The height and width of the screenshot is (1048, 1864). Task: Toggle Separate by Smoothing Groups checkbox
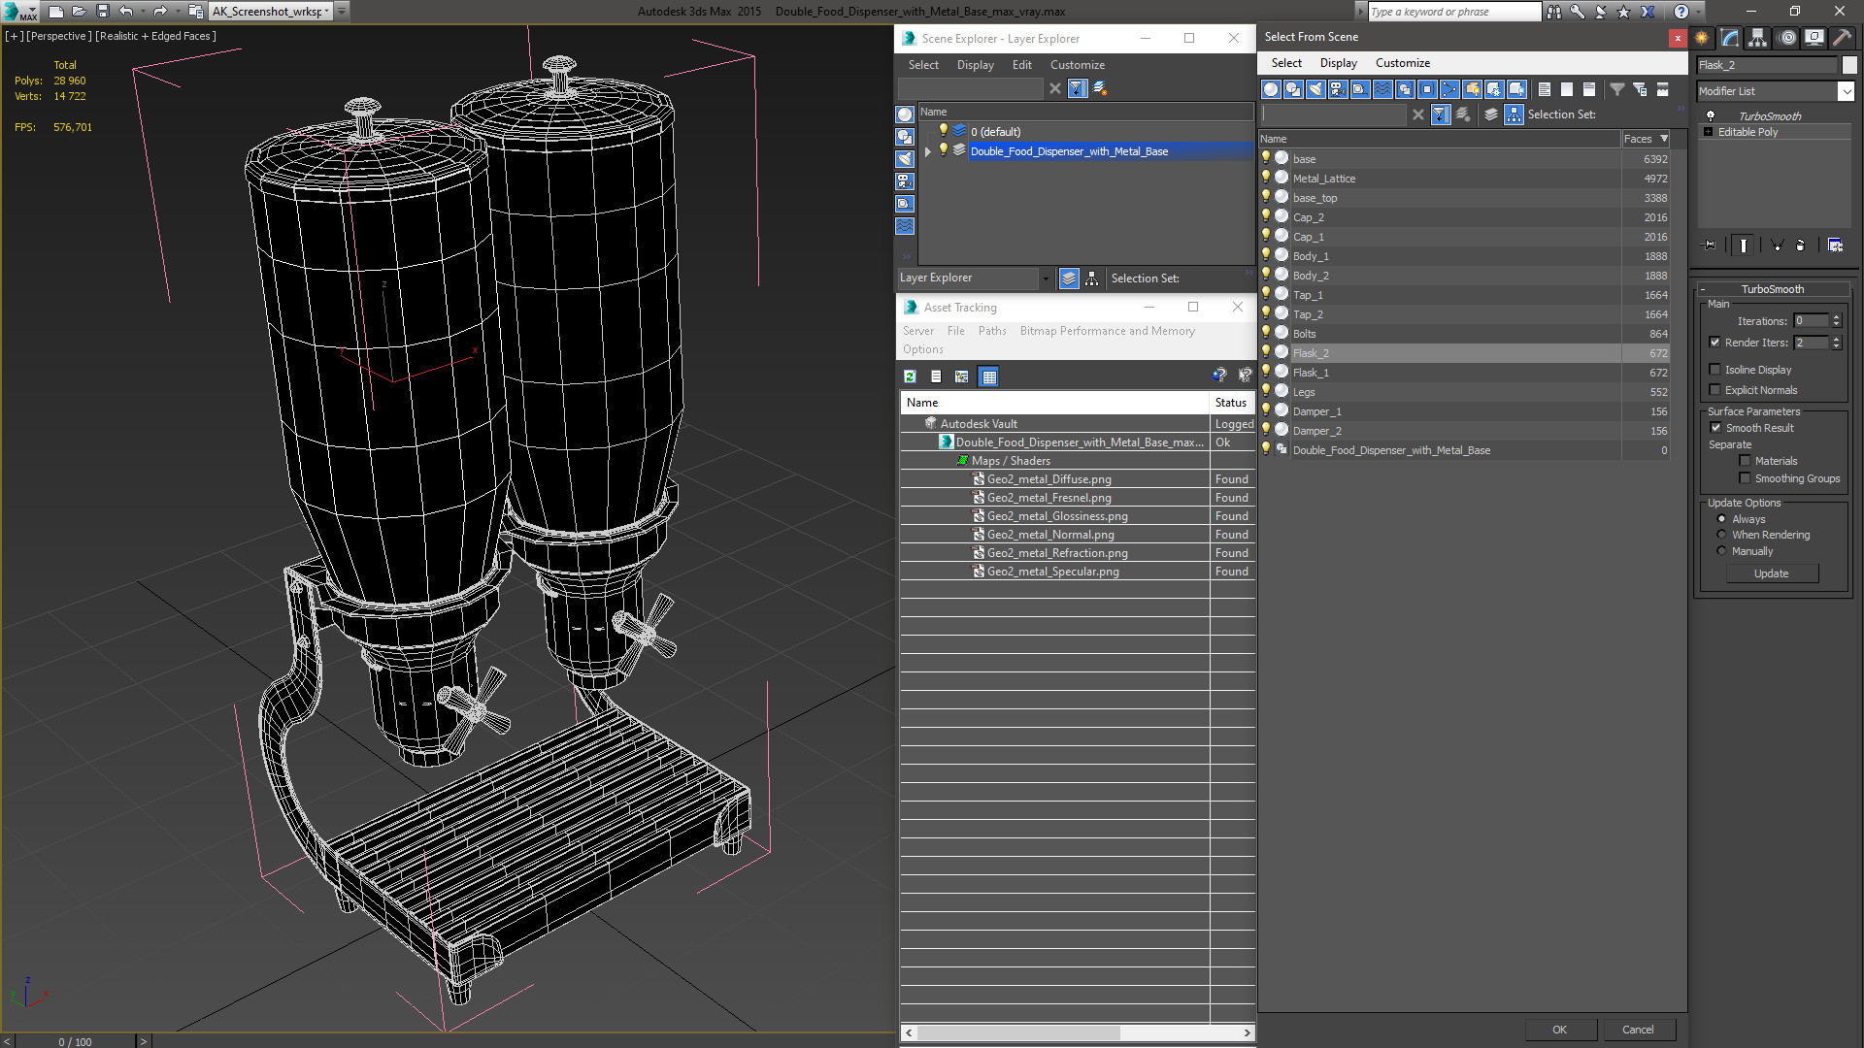(x=1745, y=478)
